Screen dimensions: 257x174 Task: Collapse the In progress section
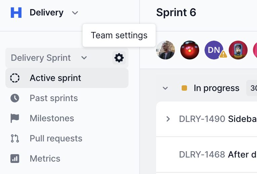(x=165, y=88)
